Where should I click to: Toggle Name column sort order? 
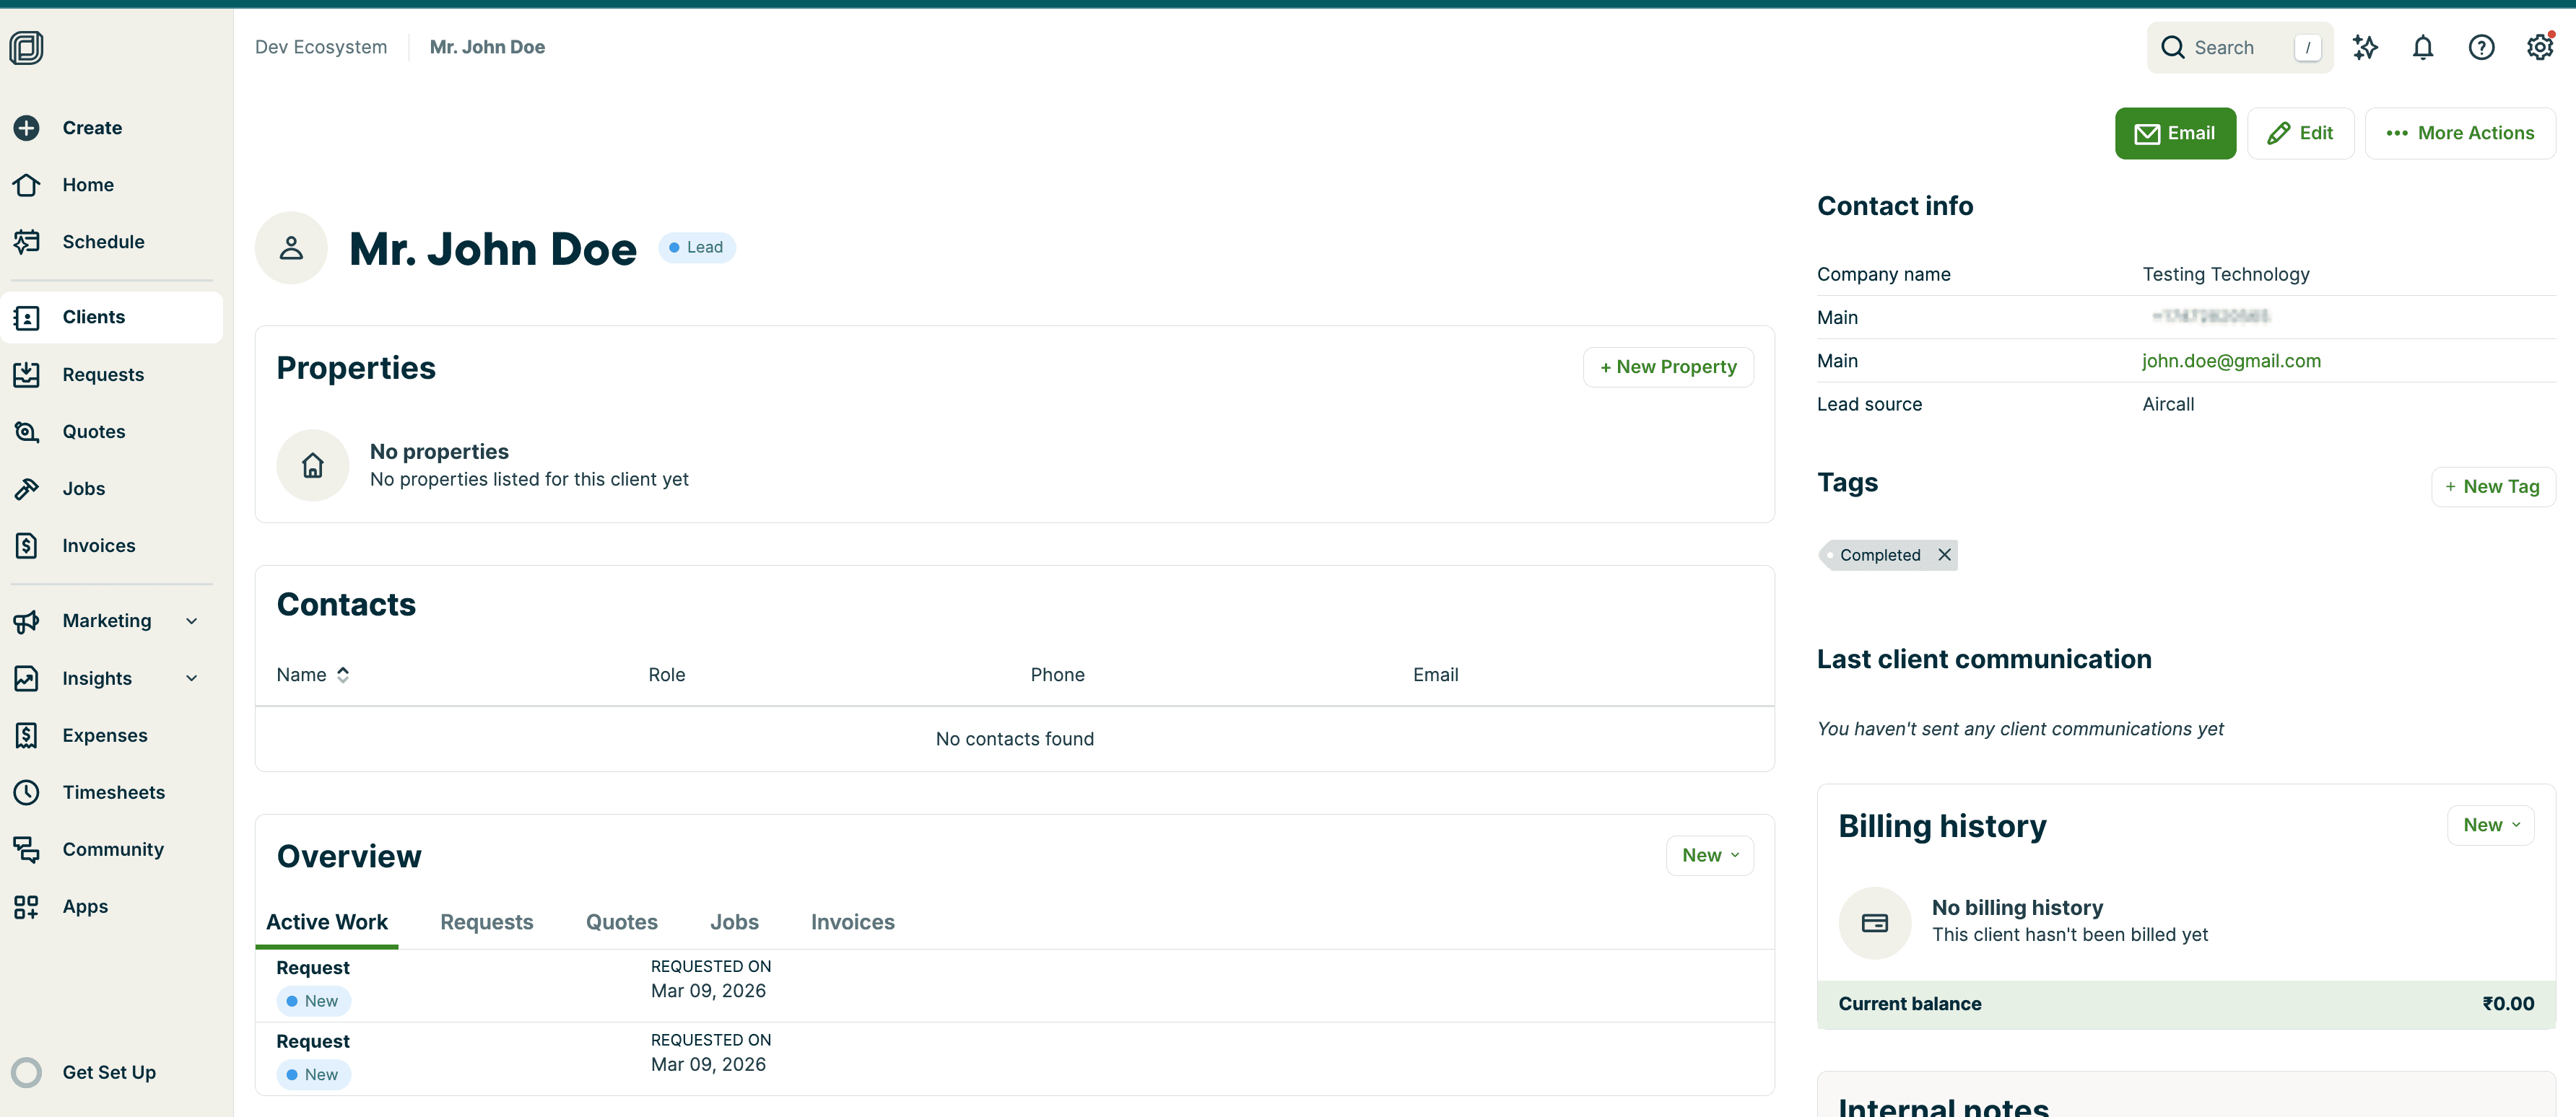[x=342, y=675]
